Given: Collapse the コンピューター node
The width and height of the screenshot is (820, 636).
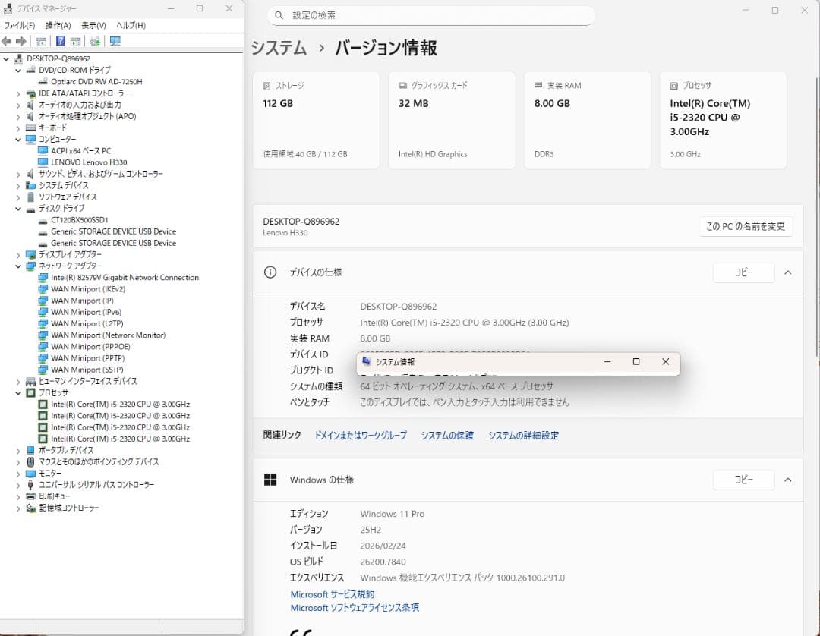Looking at the screenshot, I should pos(18,140).
